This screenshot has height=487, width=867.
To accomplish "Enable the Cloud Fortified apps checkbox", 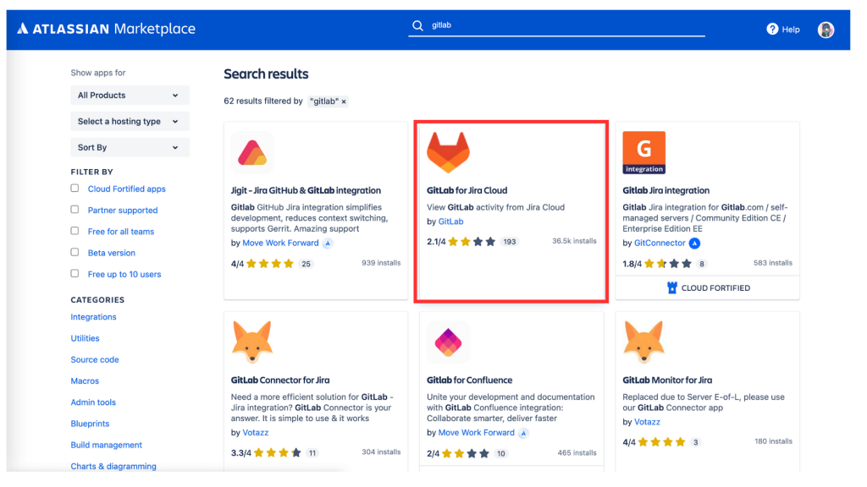I will point(75,189).
